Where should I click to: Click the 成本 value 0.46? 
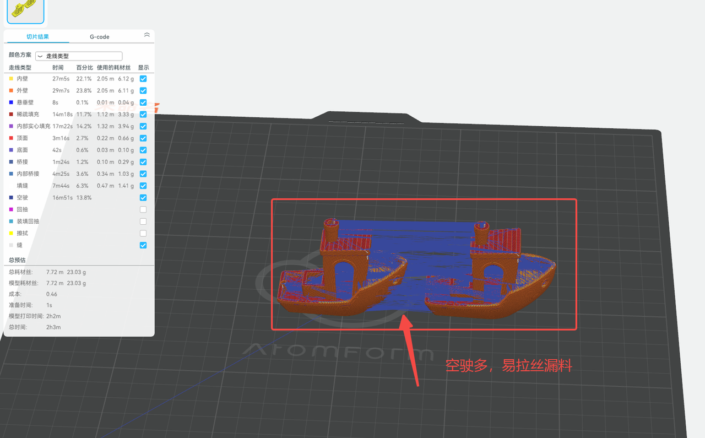click(x=52, y=294)
